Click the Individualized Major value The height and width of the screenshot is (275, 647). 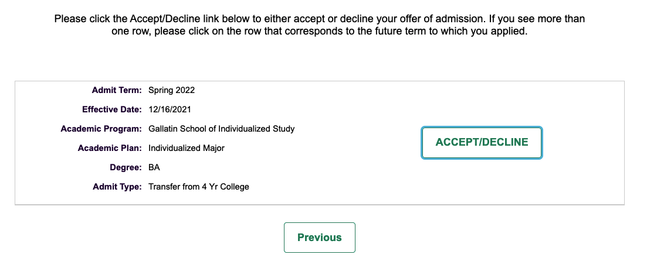tap(187, 148)
